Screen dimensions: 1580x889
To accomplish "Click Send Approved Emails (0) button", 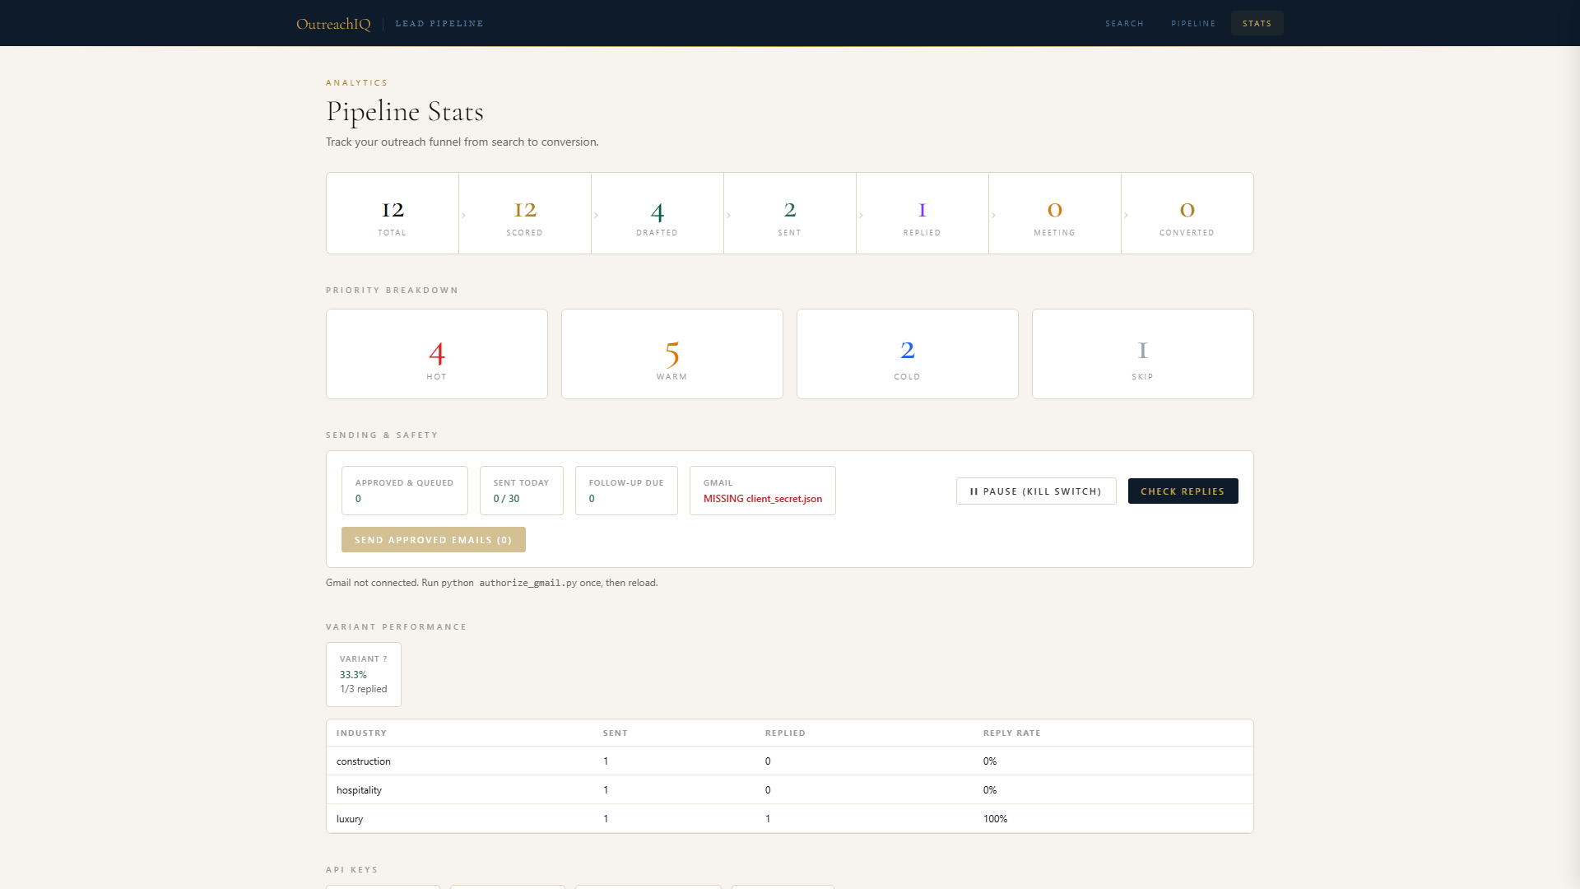I will click(x=434, y=540).
